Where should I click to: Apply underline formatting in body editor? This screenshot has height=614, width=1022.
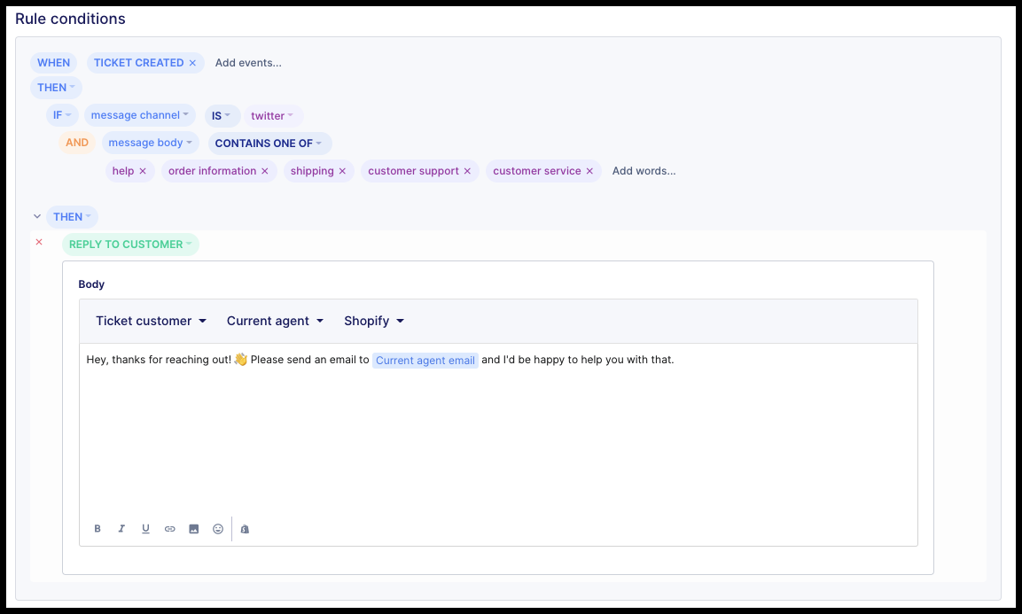pos(145,529)
